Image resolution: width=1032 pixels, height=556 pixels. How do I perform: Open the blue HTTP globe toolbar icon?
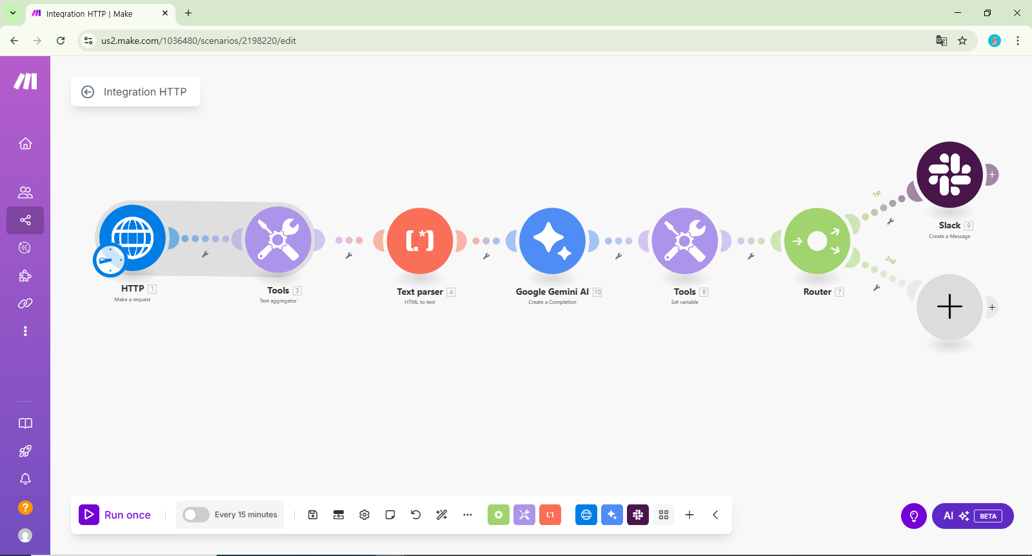click(x=586, y=515)
